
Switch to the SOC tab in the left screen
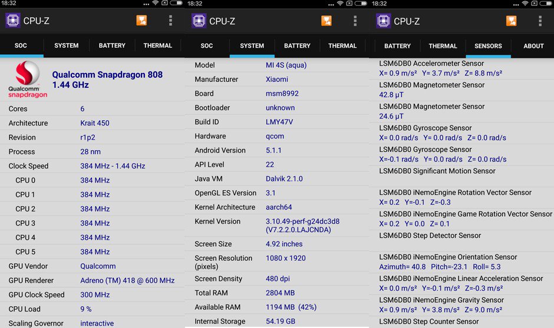pyautogui.click(x=21, y=45)
